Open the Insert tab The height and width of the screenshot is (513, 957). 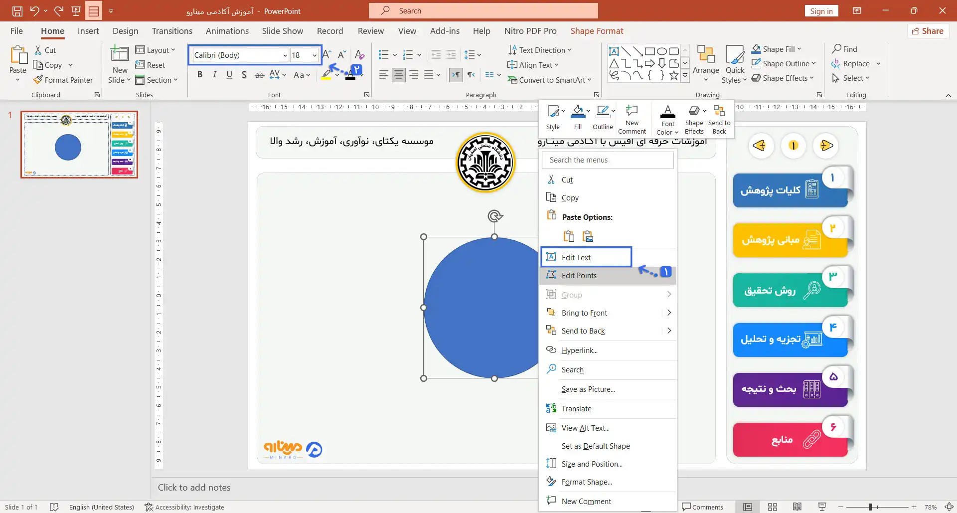(x=88, y=31)
